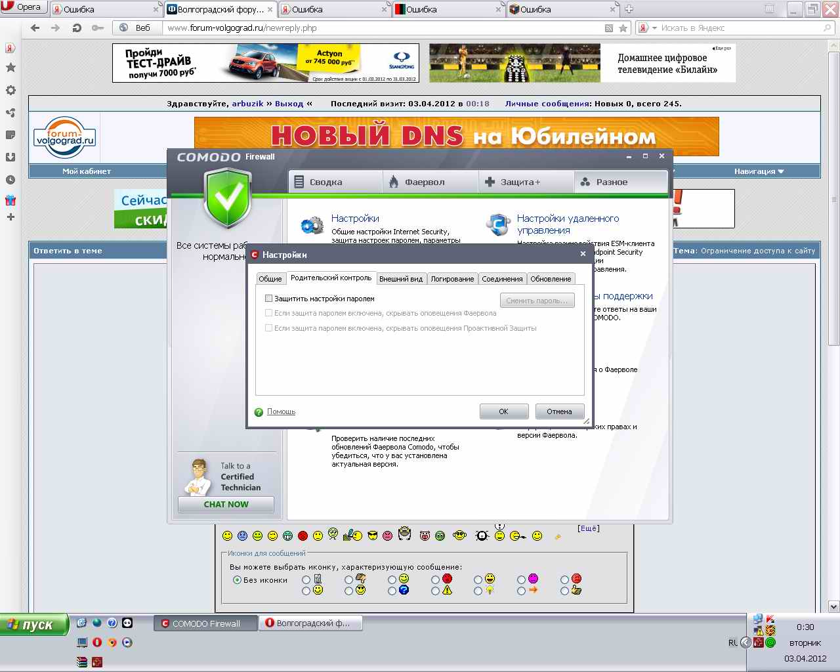The image size is (840, 672).
Task: Open the Логирование tab
Action: (x=452, y=279)
